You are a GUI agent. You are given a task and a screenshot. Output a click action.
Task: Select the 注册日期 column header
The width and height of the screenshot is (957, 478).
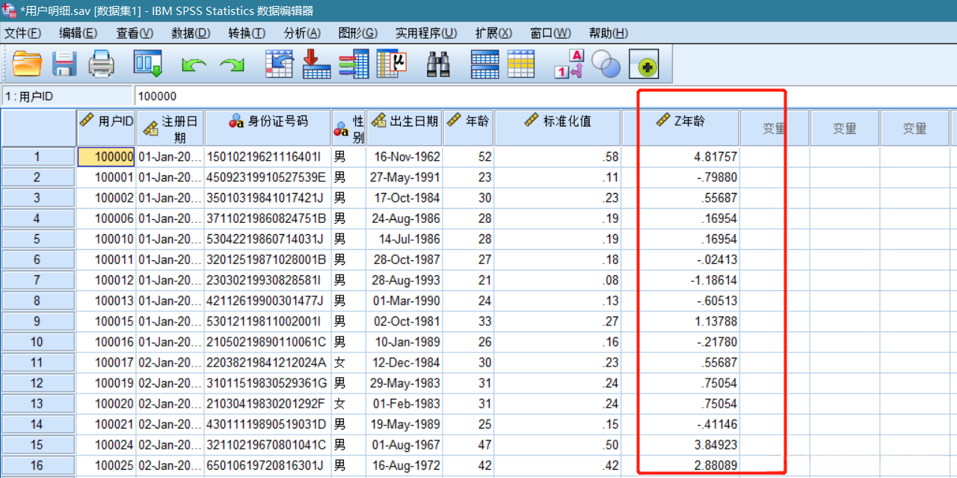(170, 128)
